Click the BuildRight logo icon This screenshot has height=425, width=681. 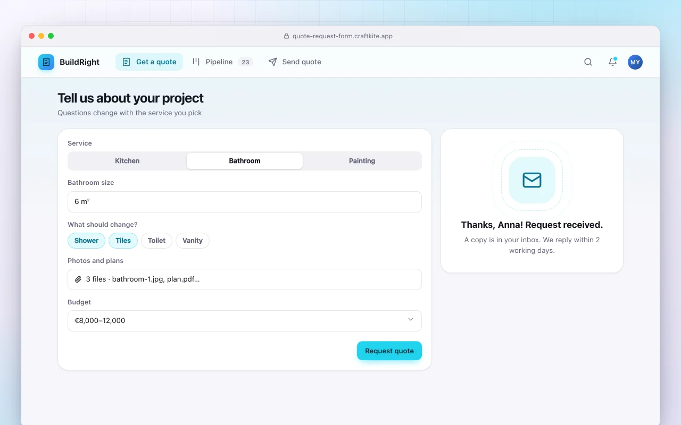tap(46, 62)
